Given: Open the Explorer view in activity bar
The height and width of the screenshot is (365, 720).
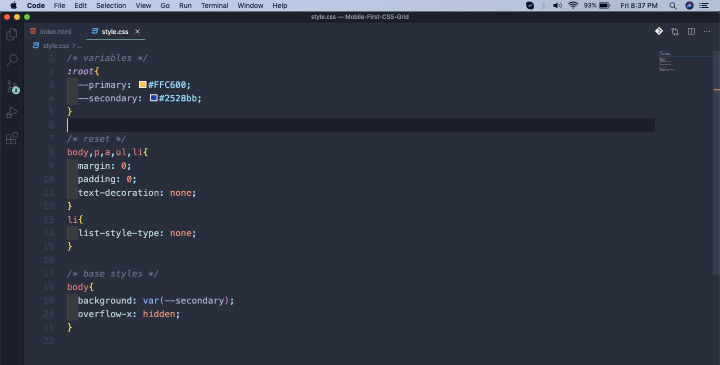Looking at the screenshot, I should (12, 34).
